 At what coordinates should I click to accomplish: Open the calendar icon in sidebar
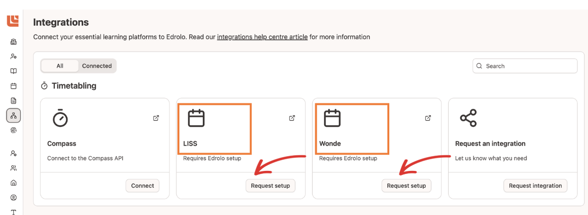[14, 86]
